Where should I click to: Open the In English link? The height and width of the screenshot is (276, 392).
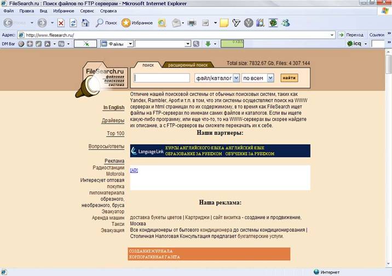(114, 108)
